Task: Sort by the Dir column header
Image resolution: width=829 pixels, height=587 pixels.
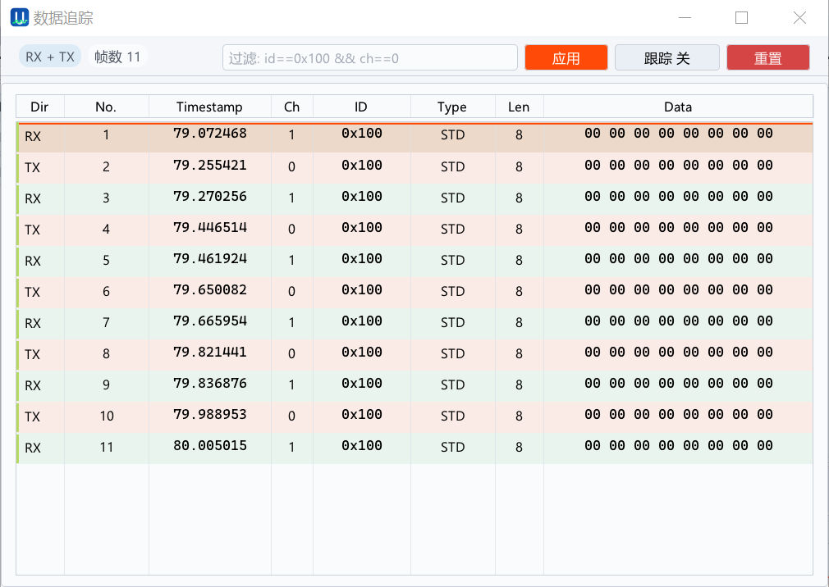Action: click(x=39, y=107)
